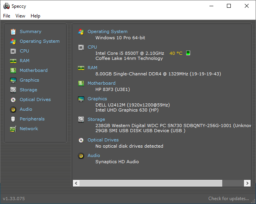The width and height of the screenshot is (256, 204).
Task: Click the Motherboard icon in summary panel
Action: pos(81,84)
